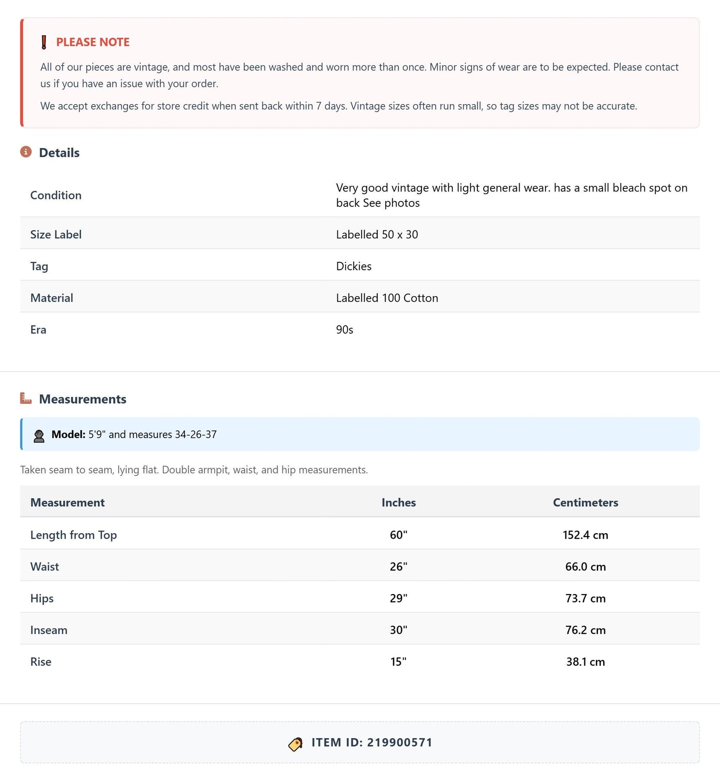Select the 90s era value
The width and height of the screenshot is (720, 781).
click(344, 330)
